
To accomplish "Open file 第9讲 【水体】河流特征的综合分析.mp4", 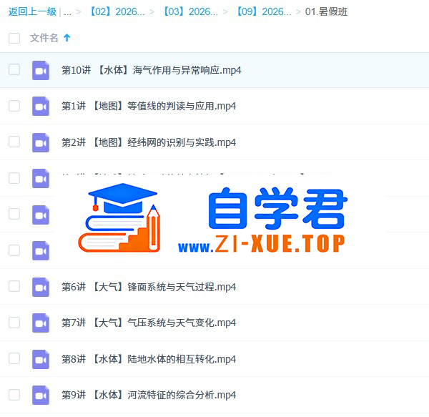I will tap(149, 395).
